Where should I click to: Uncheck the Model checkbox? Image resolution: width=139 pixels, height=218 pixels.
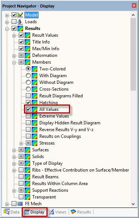(x=14, y=15)
